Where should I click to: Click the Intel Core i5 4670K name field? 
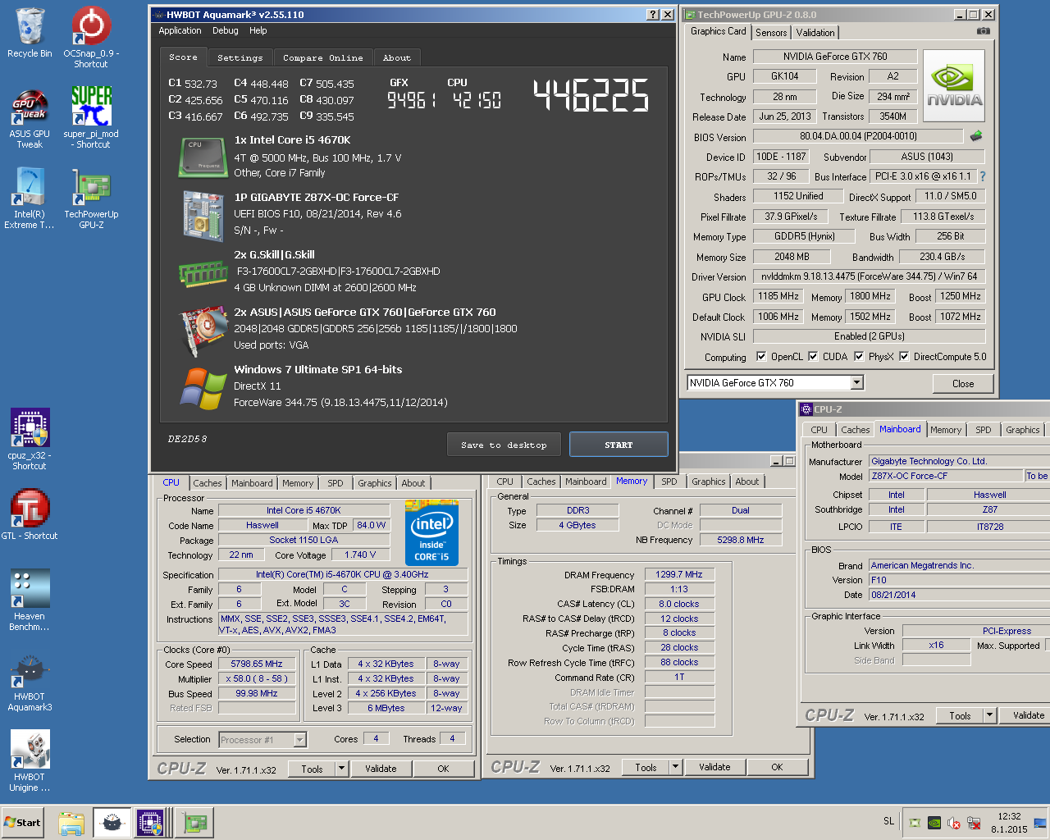pyautogui.click(x=303, y=510)
